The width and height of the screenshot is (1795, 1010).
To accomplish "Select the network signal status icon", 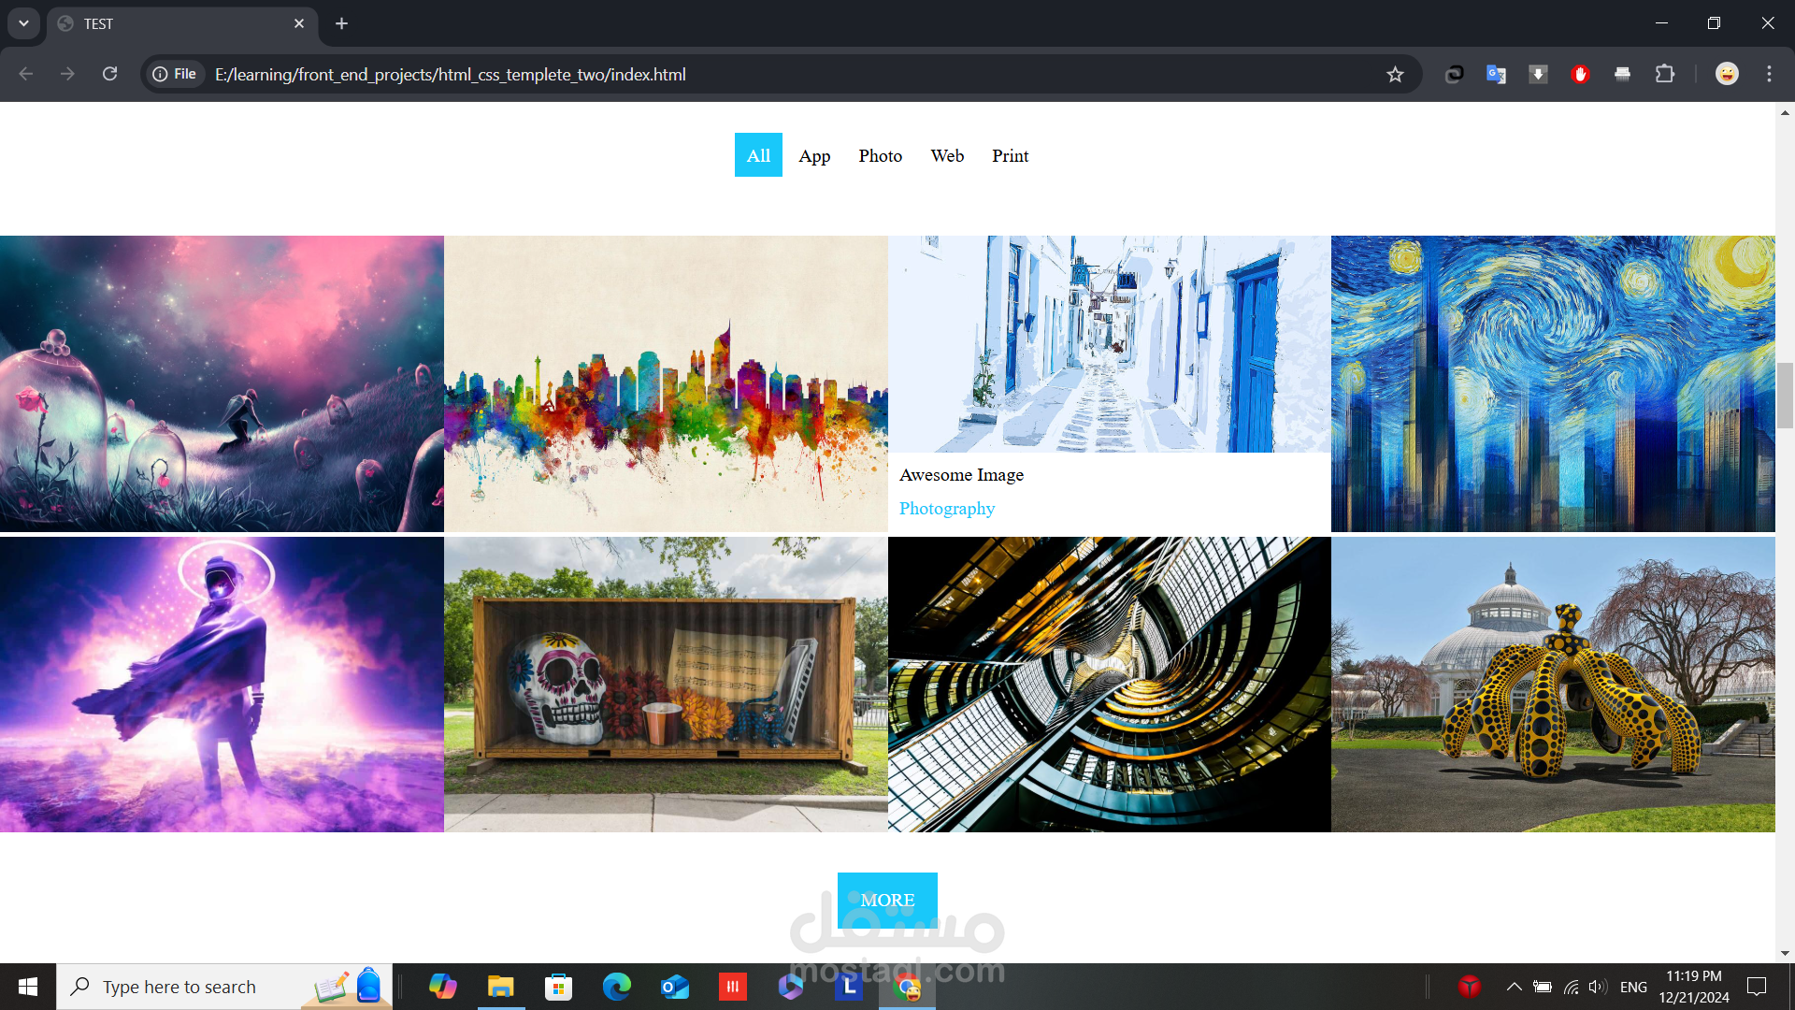I will pyautogui.click(x=1572, y=987).
